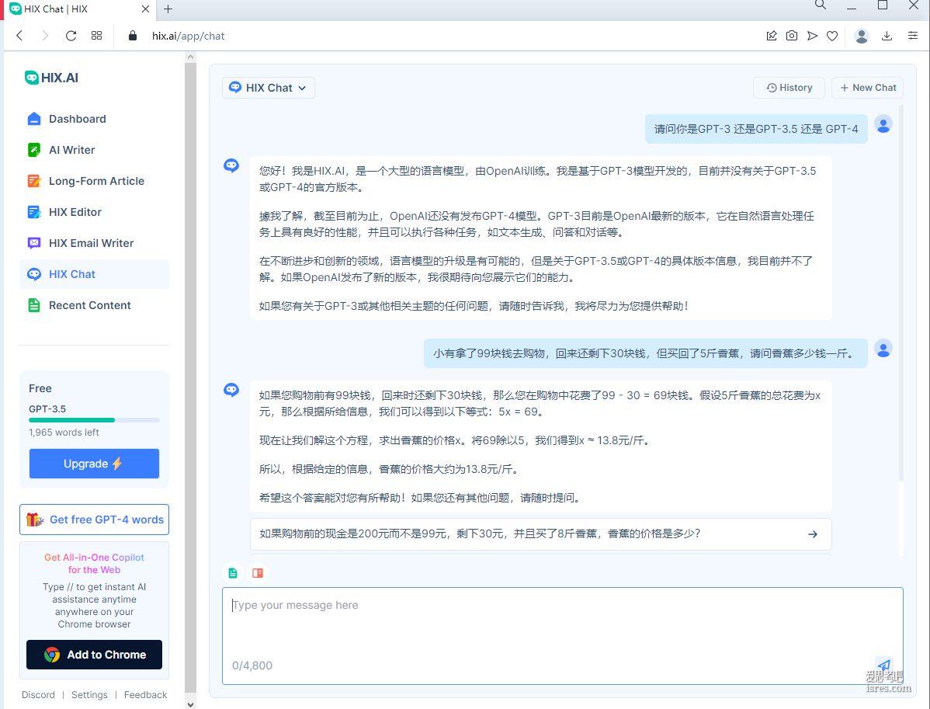Click the Long-Form Article orange icon
Viewport: 930px width, 709px height.
pos(34,181)
